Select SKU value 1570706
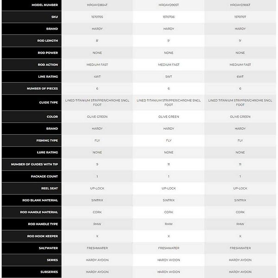The image size is (278, 278). coord(169,17)
